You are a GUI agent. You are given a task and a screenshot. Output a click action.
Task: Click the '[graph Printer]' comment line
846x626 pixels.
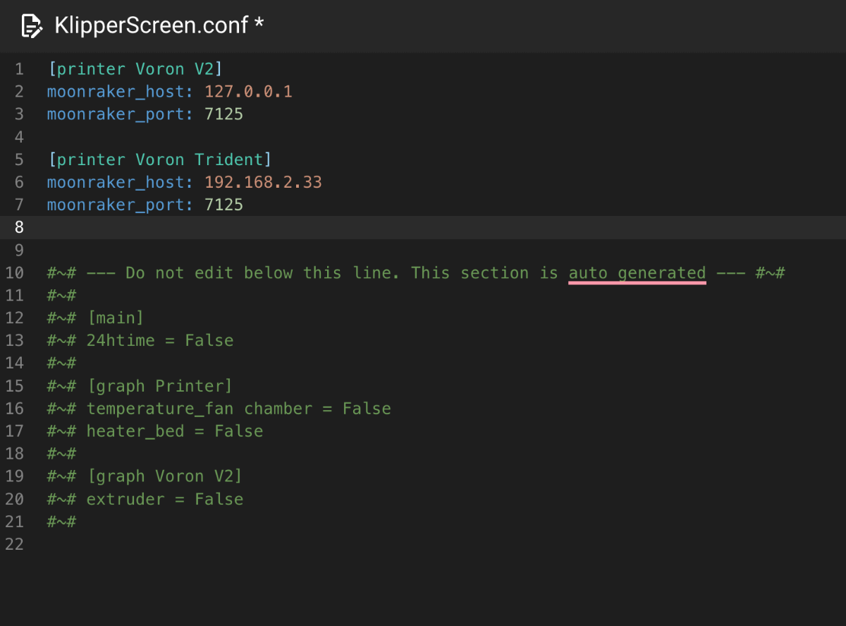pyautogui.click(x=140, y=386)
